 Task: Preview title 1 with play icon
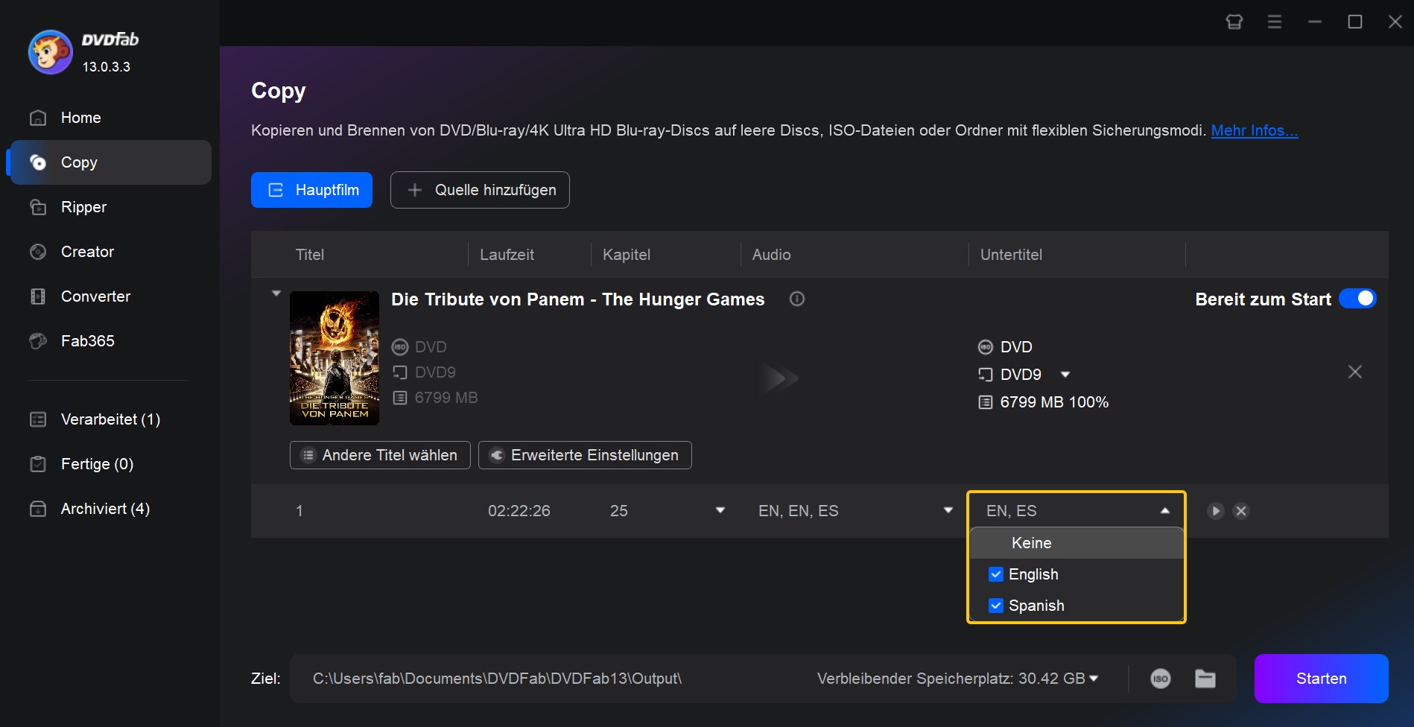[x=1216, y=511]
